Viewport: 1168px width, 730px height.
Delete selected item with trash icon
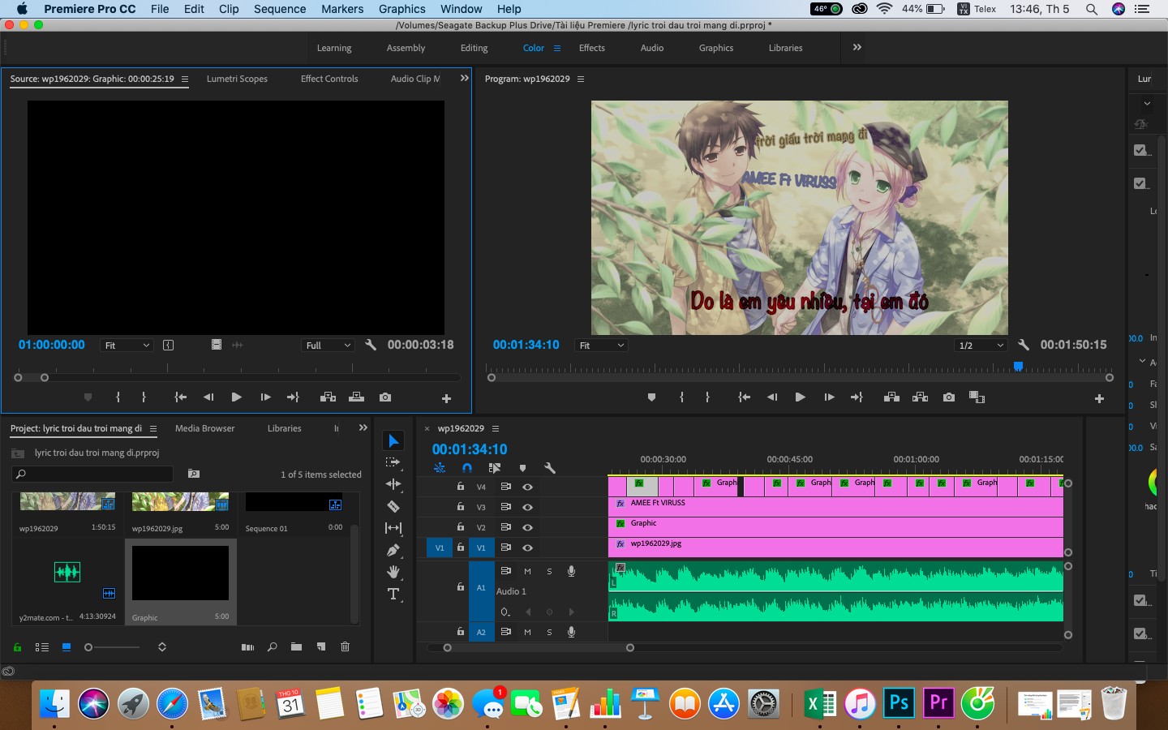[345, 646]
